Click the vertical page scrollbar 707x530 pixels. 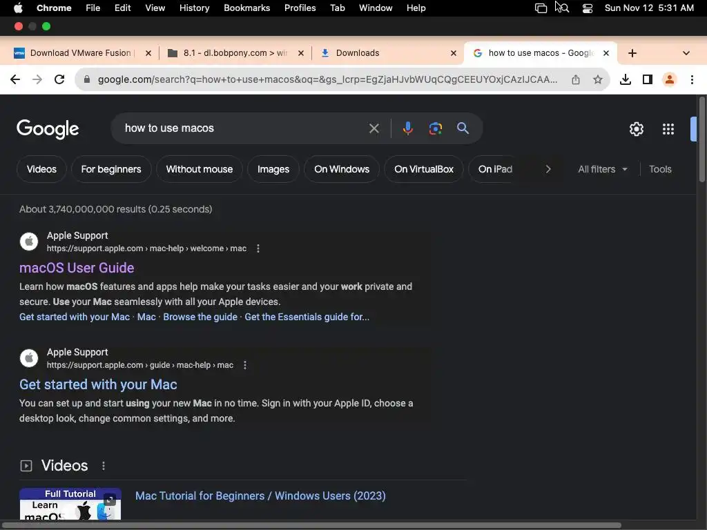[x=702, y=139]
